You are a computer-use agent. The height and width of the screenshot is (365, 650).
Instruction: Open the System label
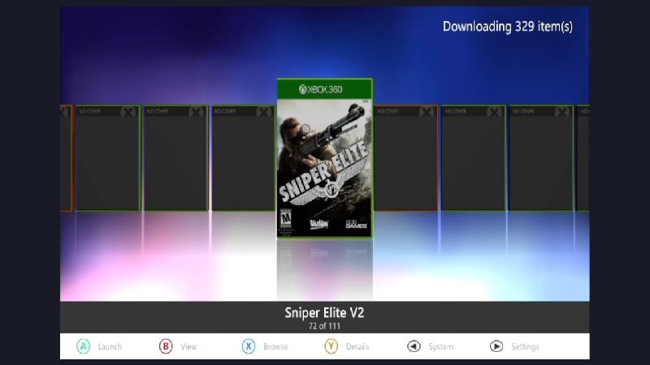click(440, 347)
